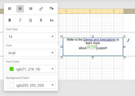135x96 pixels.
Task: Click the top-left resize handle
Action: 62,37
